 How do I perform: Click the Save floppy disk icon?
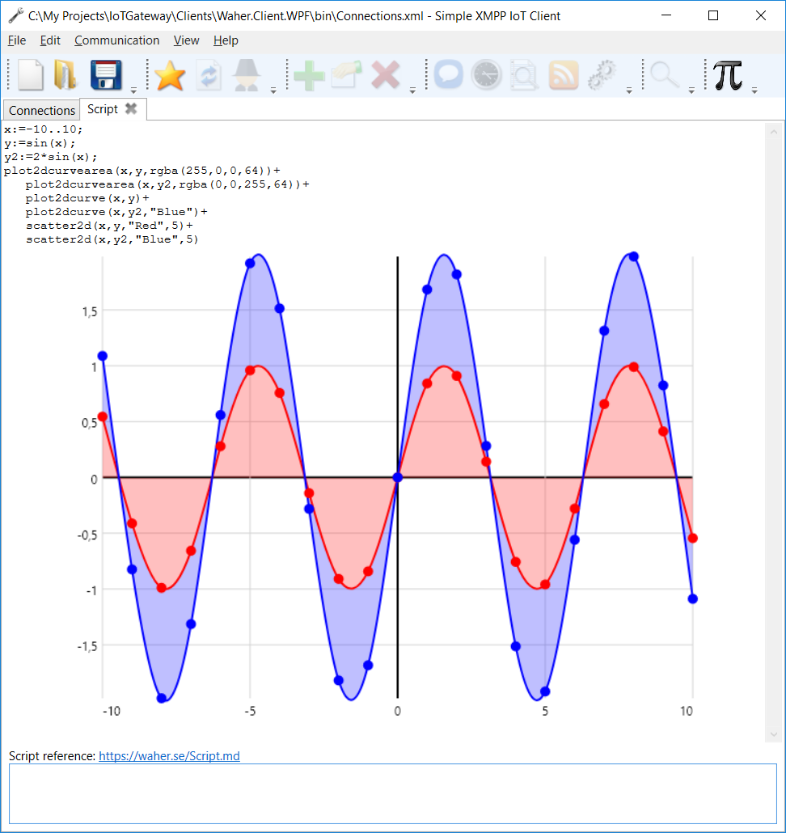[x=107, y=75]
